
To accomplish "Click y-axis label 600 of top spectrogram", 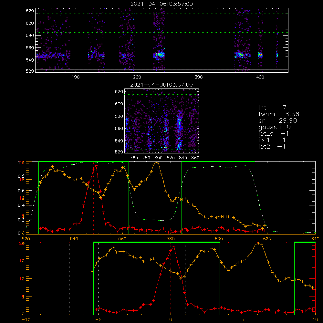I will (x=30, y=23).
